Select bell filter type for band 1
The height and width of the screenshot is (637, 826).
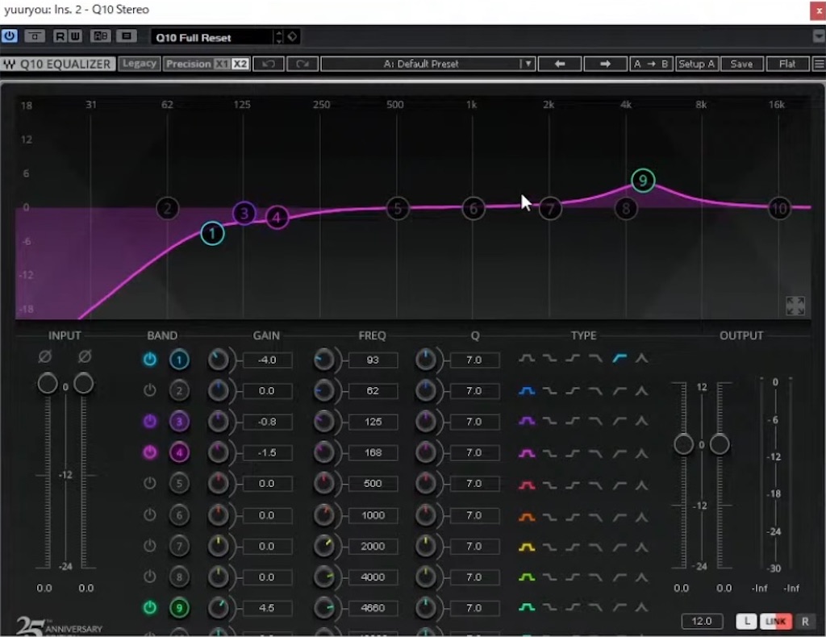526,359
